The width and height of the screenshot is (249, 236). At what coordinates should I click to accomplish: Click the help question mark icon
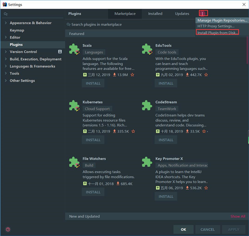point(8,229)
